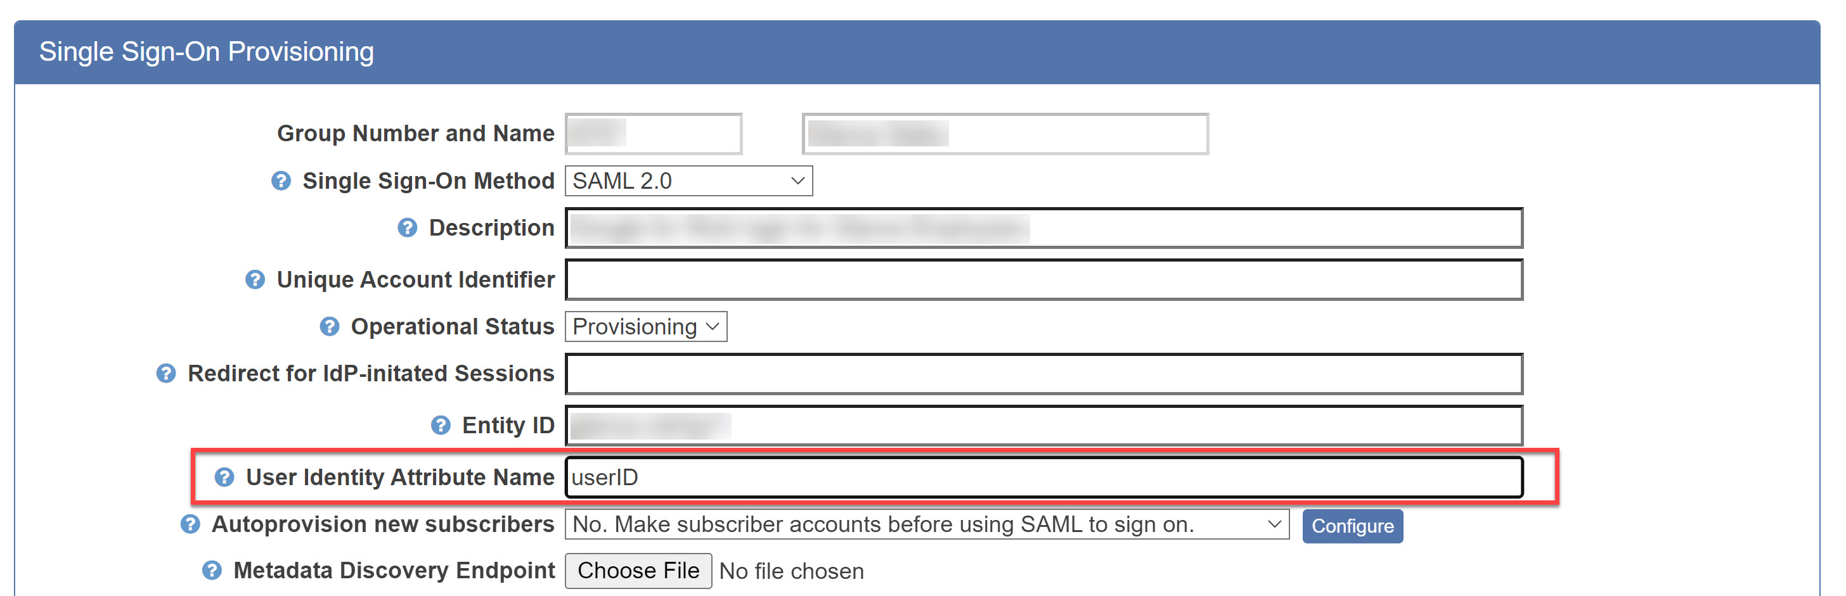Image resolution: width=1846 pixels, height=596 pixels.
Task: Open Entity ID help icon
Action: (440, 426)
